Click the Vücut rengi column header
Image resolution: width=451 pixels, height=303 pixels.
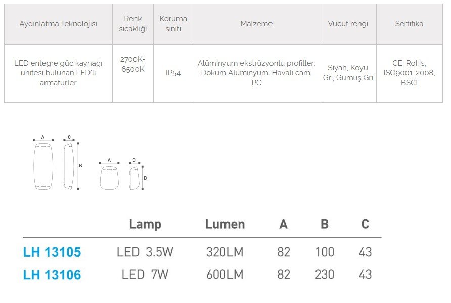click(x=348, y=24)
